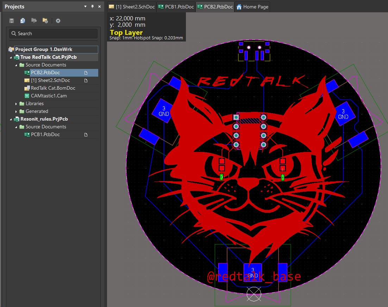Pin the Projects panel

coord(92,7)
